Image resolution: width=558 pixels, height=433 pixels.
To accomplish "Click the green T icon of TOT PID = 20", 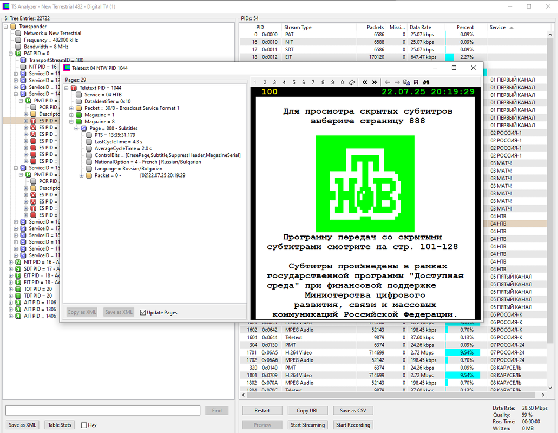I will [18, 289].
